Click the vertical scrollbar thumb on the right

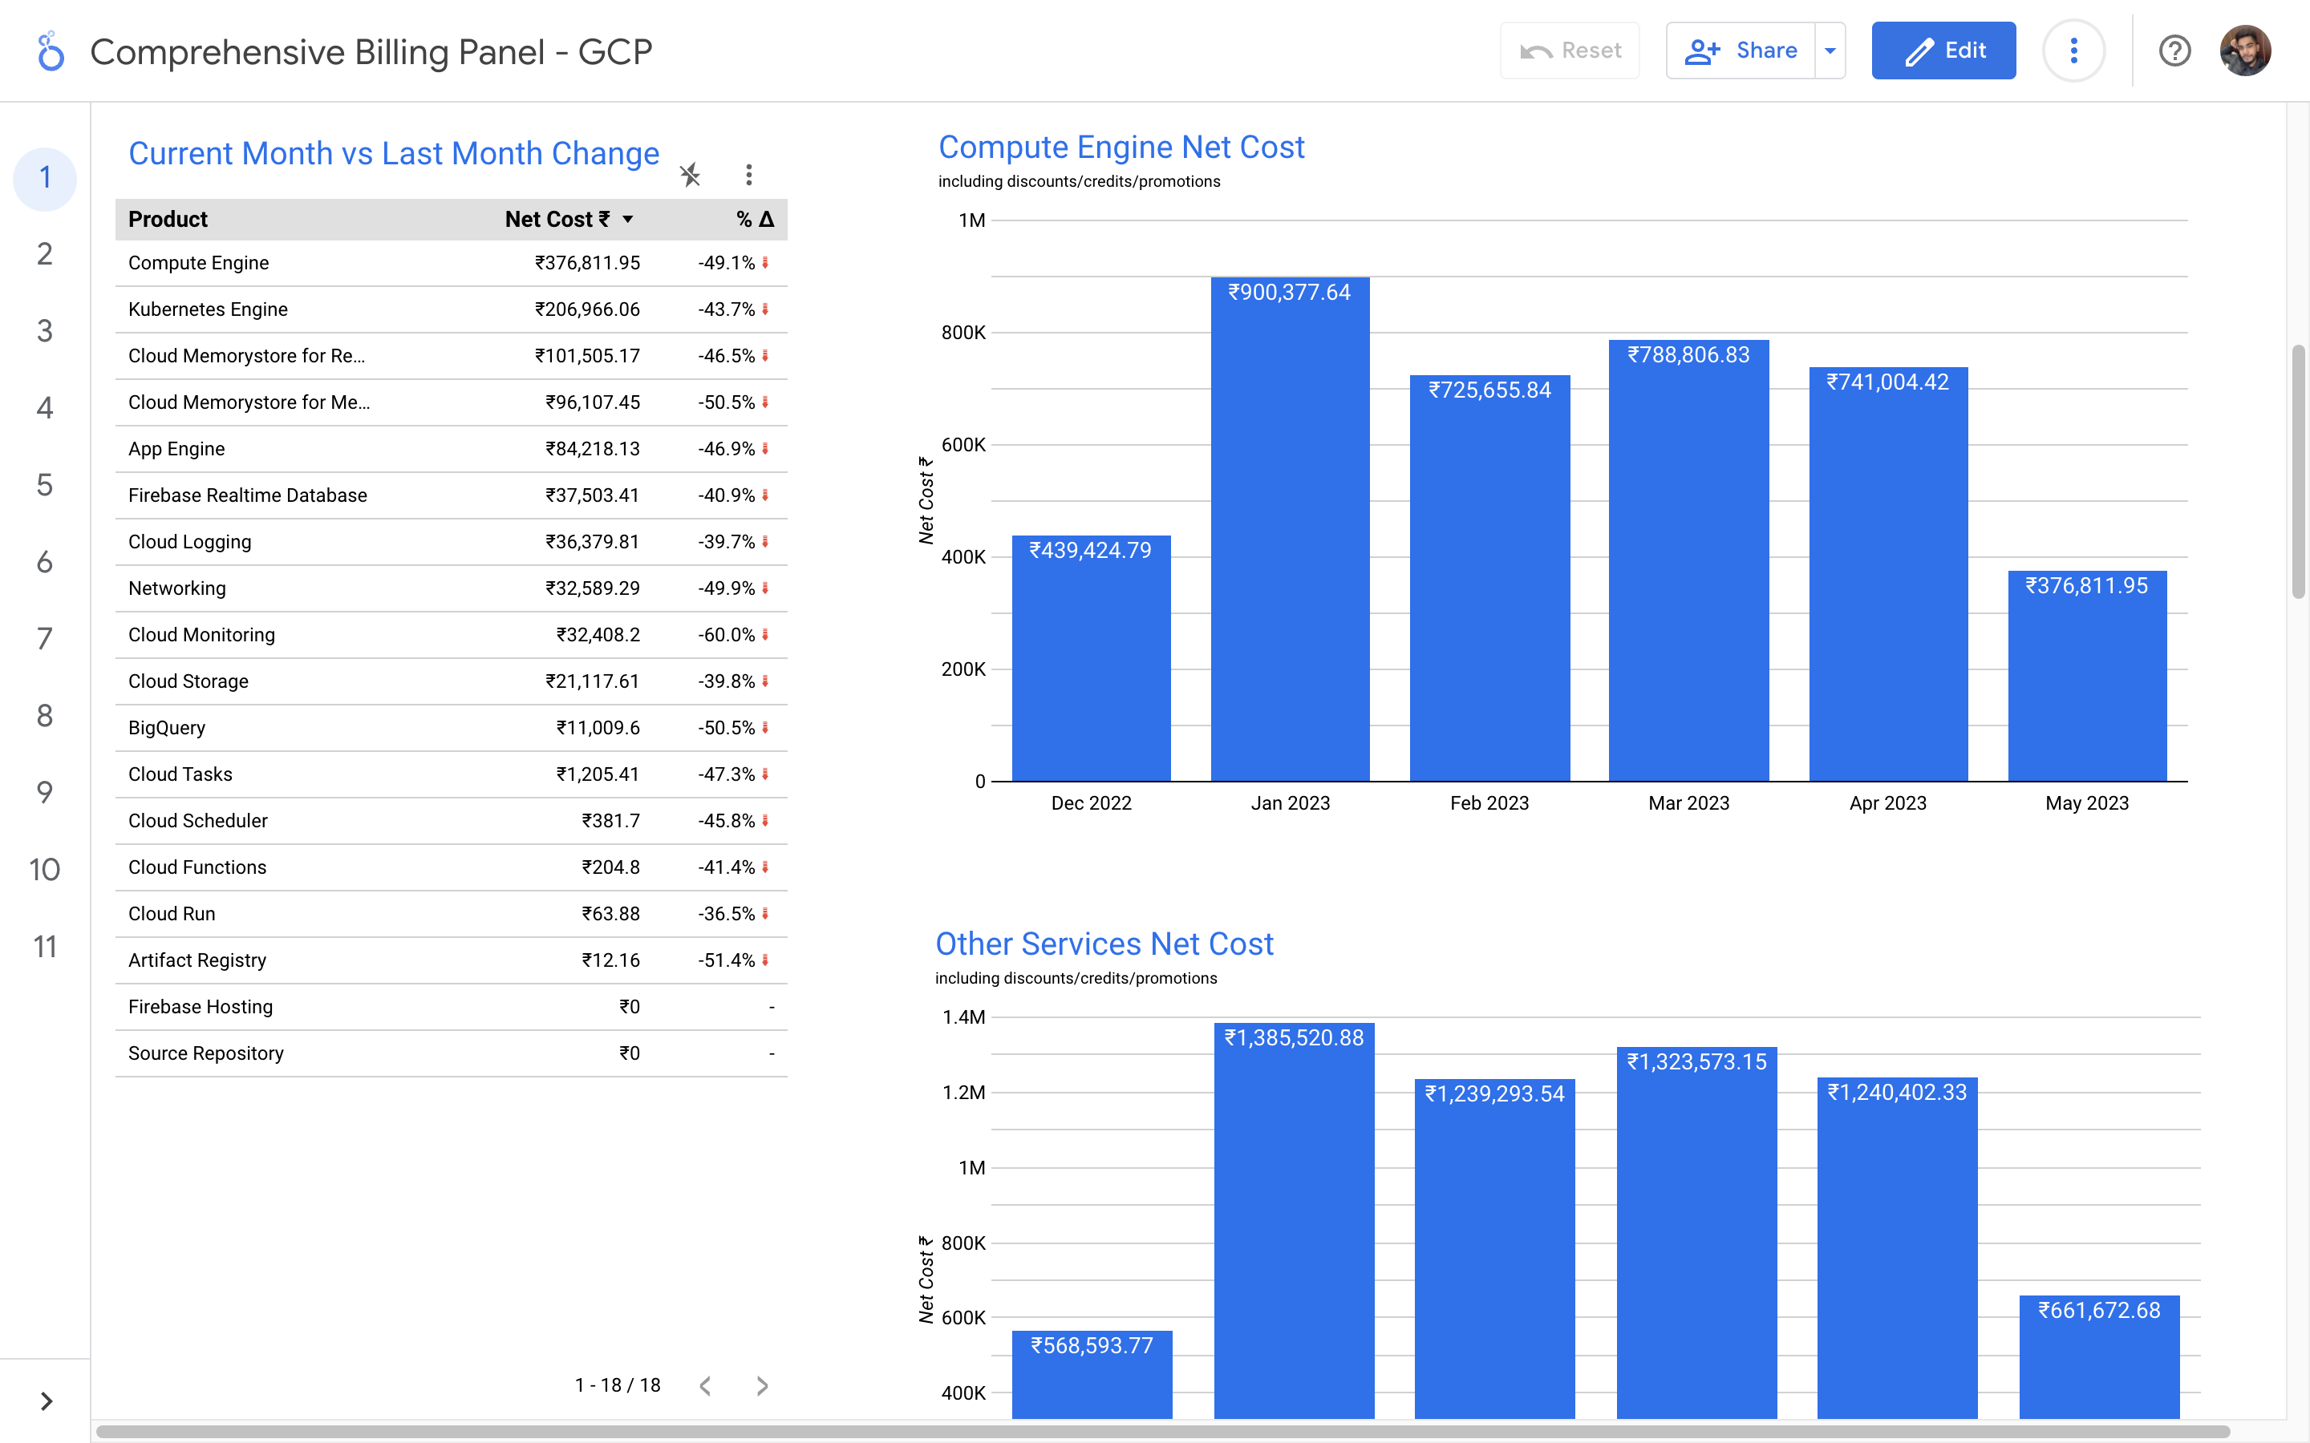[2299, 471]
